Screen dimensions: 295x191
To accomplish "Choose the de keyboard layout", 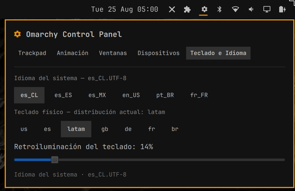I will [x=128, y=129].
